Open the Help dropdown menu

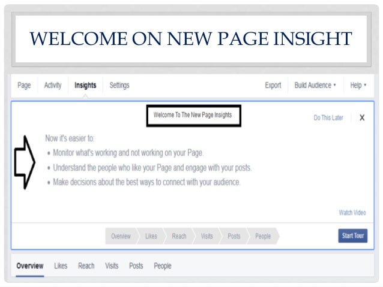[358, 85]
